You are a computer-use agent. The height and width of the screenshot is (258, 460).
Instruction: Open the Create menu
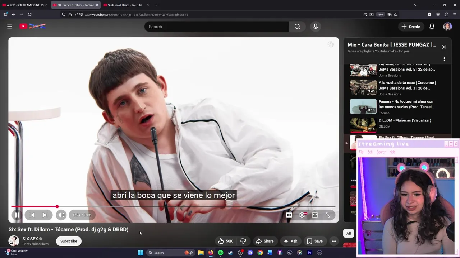pyautogui.click(x=411, y=27)
